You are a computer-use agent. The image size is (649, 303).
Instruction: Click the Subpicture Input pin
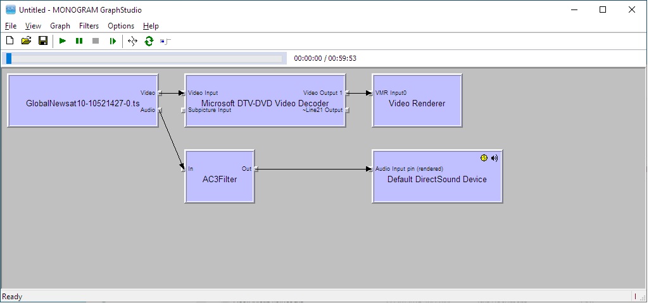click(183, 110)
